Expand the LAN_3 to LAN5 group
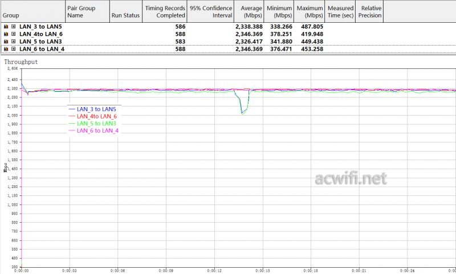The height and width of the screenshot is (274, 456). 13,27
